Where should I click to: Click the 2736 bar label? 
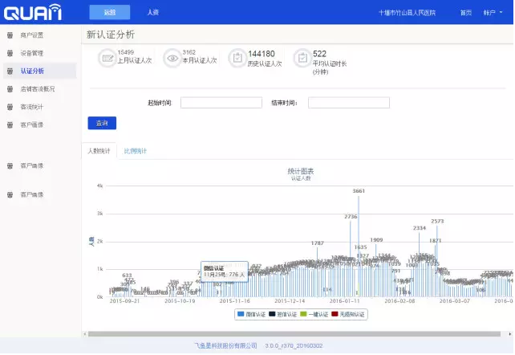click(351, 217)
